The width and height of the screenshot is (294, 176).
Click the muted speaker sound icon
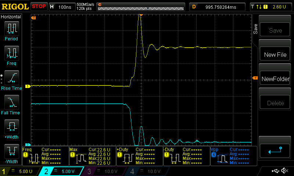pos(285,170)
